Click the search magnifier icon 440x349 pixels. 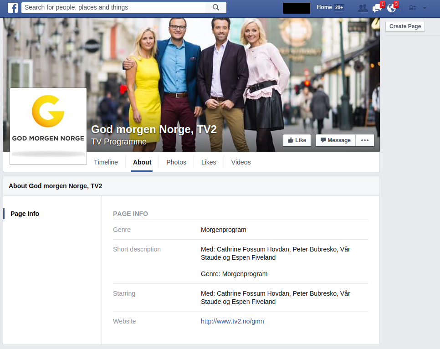point(215,8)
